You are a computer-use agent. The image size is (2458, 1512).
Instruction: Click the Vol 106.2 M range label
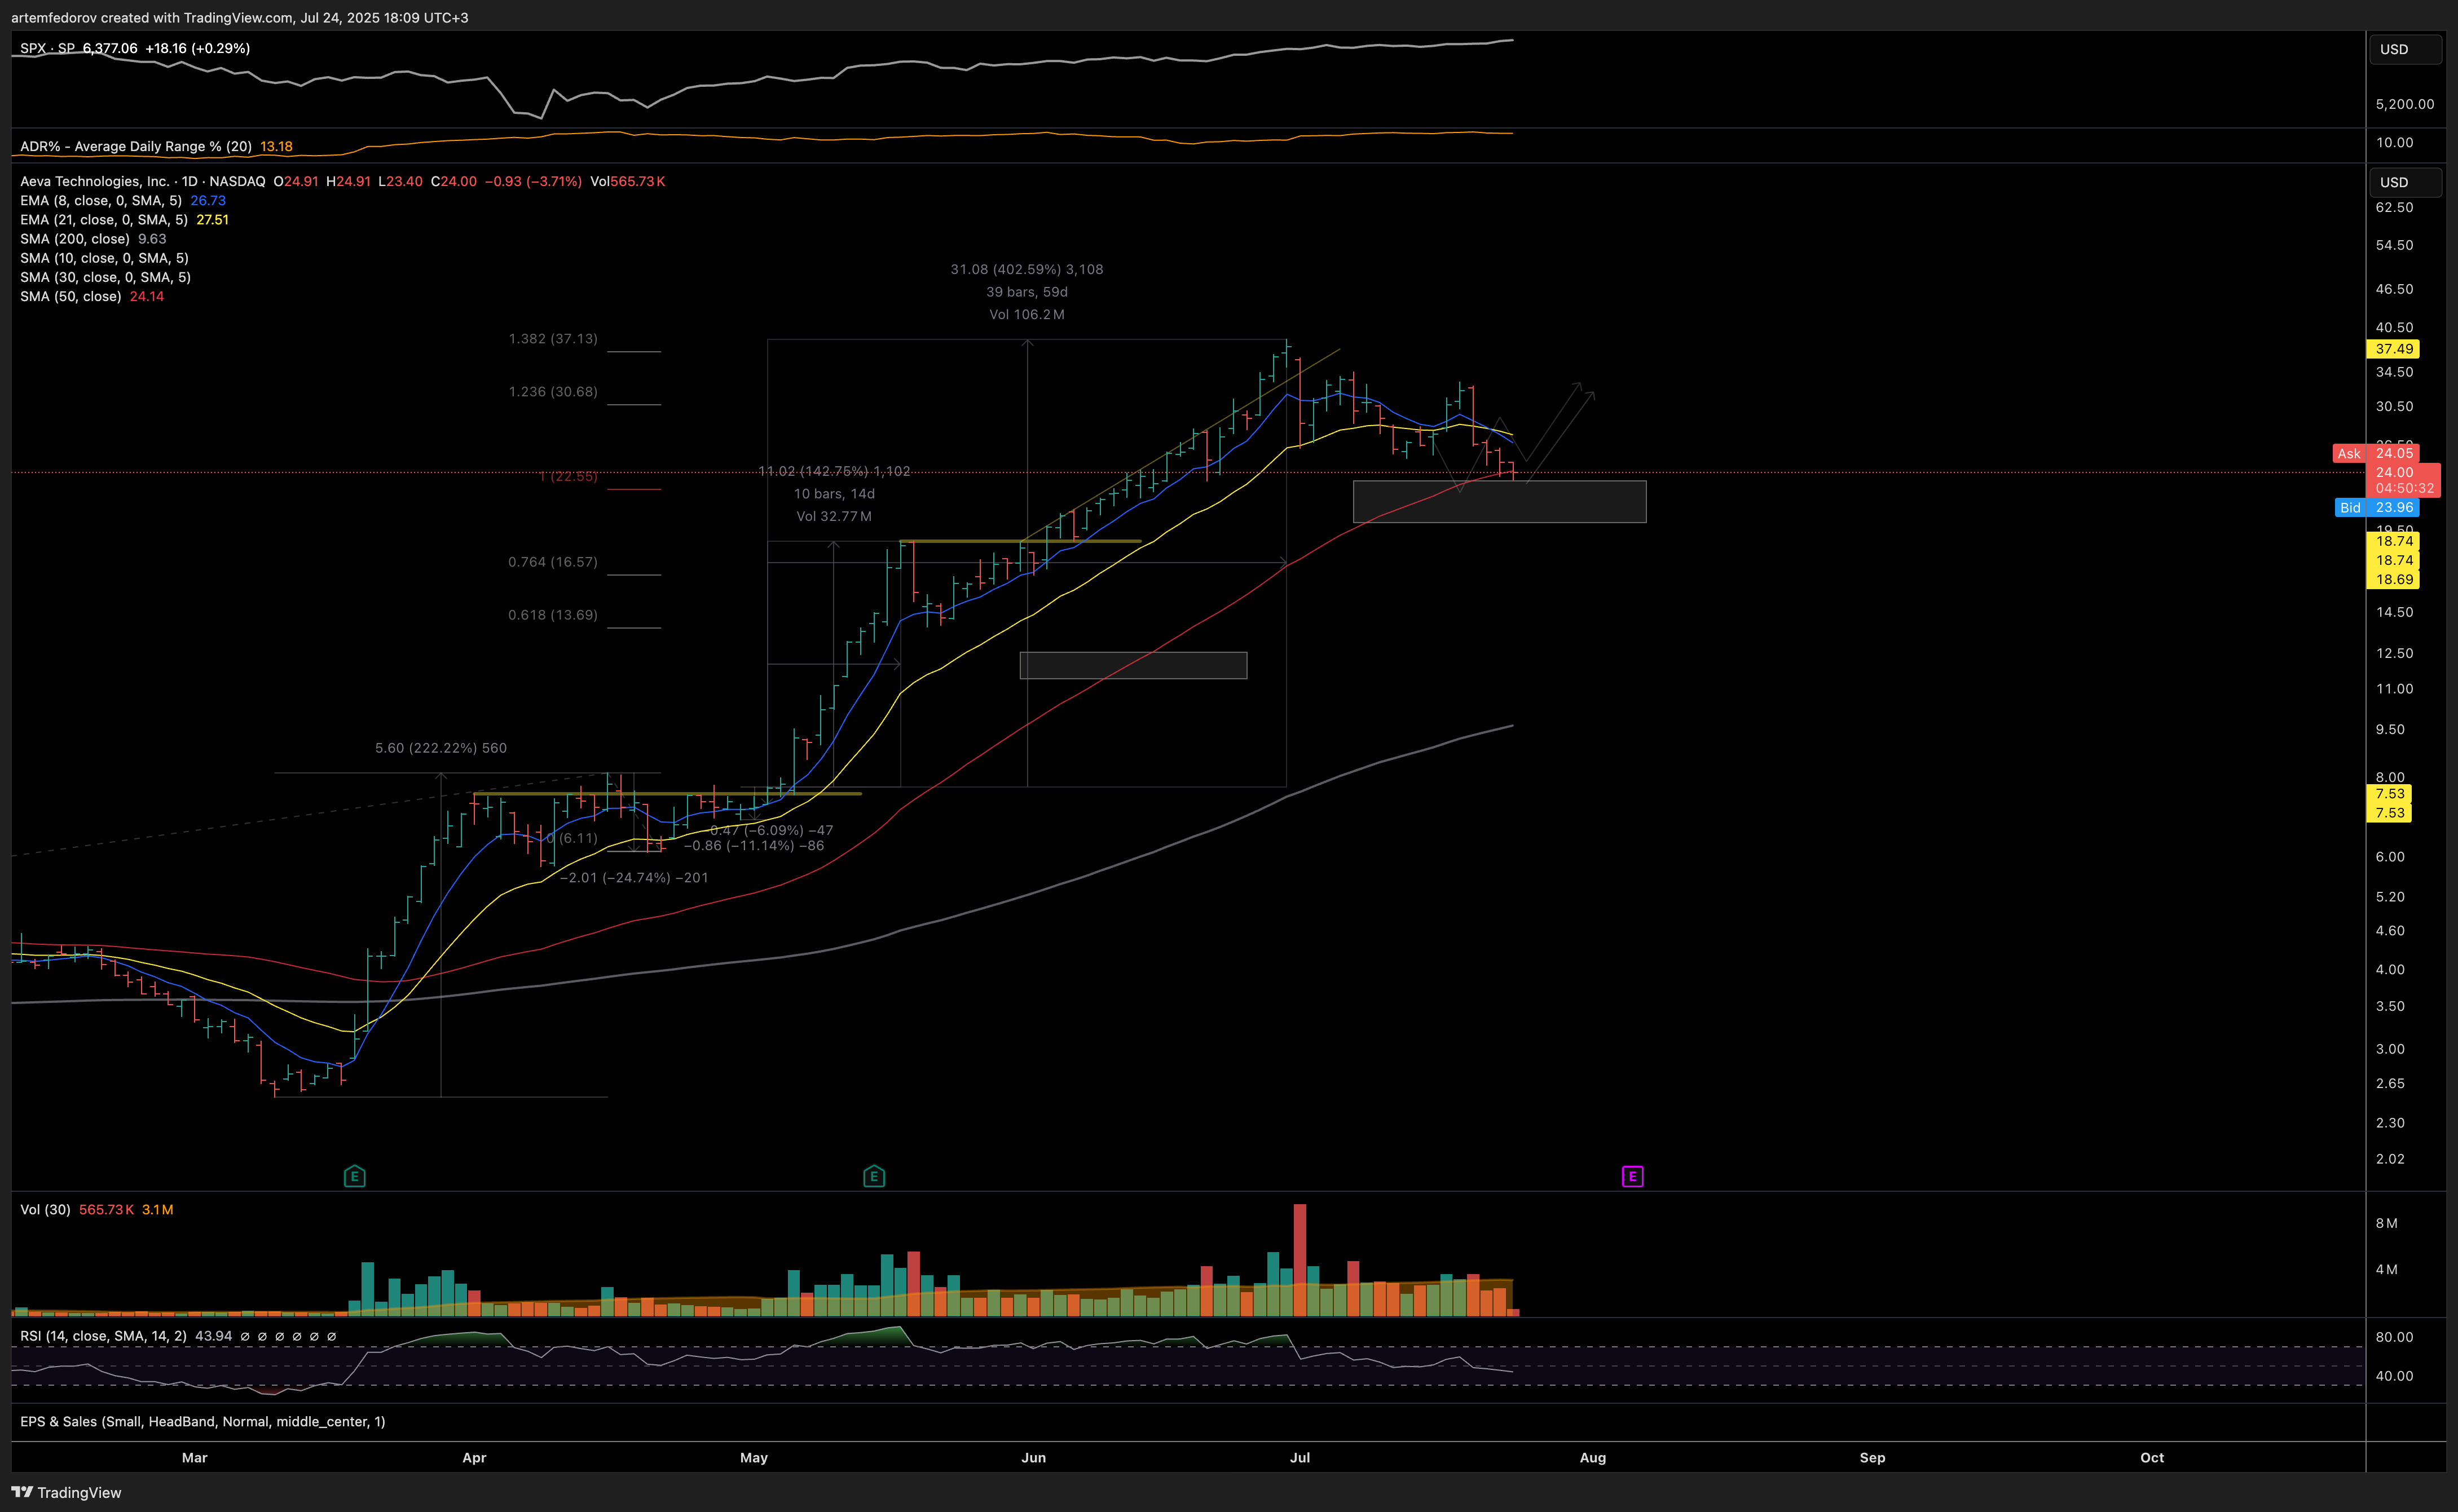(x=1027, y=314)
